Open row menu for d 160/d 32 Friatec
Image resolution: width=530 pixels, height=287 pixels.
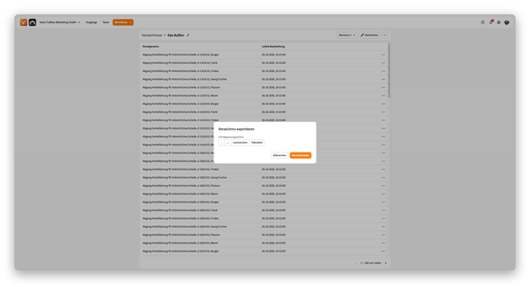[x=384, y=169]
